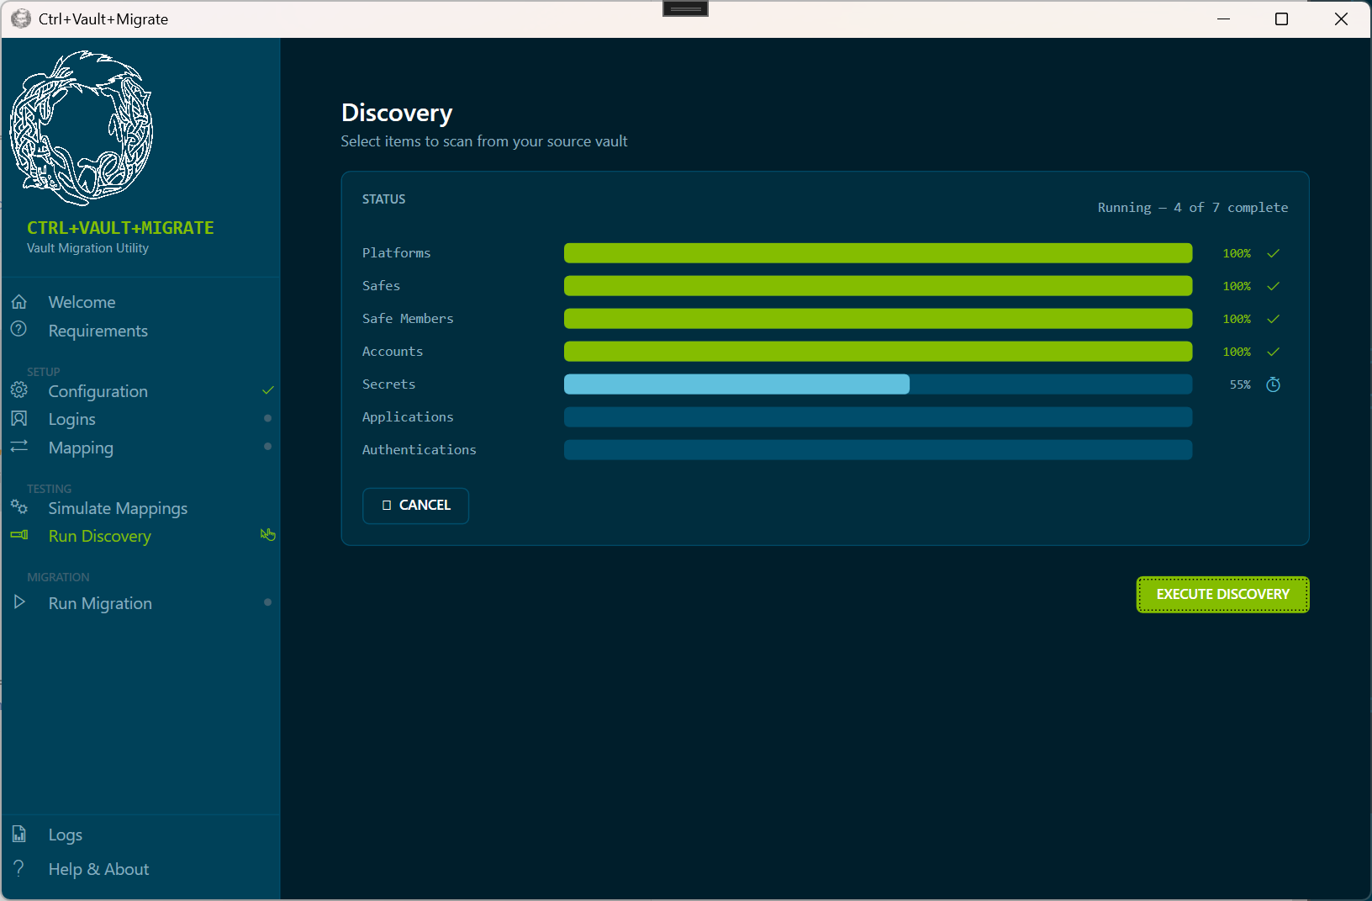The width and height of the screenshot is (1372, 901).
Task: Click the app icon in the title bar
Action: (21, 19)
